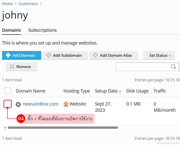The height and width of the screenshot is (145, 180).
Task: Click the plus icon on Add Domain Alias
Action: tap(95, 55)
